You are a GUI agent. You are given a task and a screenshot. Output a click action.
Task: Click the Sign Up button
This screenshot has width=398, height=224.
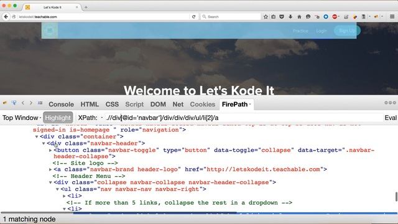coord(347,30)
